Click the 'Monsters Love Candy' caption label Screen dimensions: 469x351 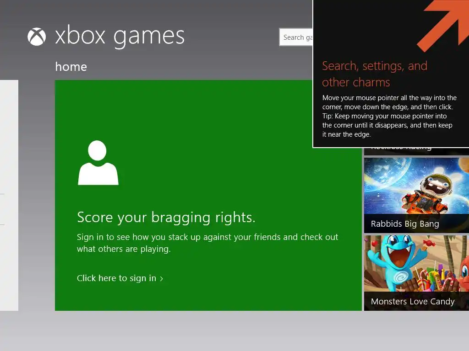[413, 302]
